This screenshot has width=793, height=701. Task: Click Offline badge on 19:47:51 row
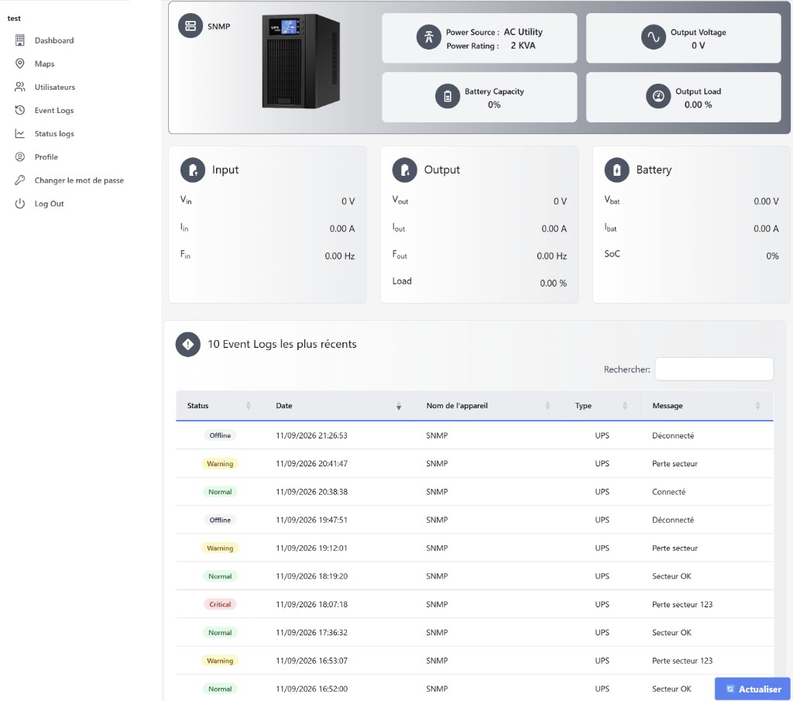click(220, 520)
